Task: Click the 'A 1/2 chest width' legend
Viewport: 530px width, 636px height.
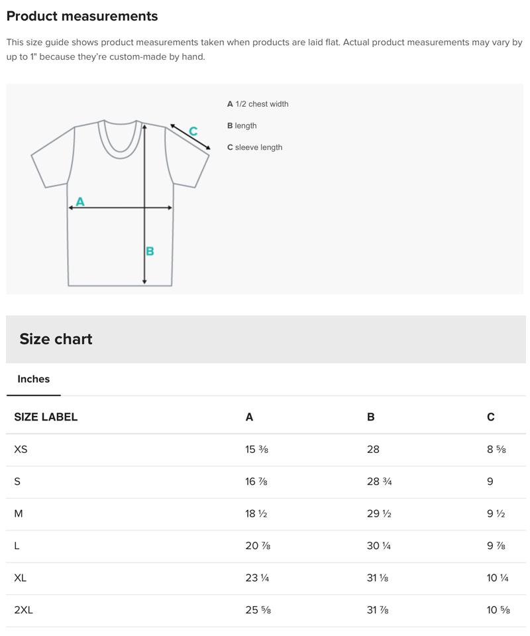Action: 258,104
